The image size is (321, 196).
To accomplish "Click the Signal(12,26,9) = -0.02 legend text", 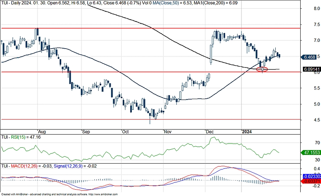I will pyautogui.click(x=75, y=166).
